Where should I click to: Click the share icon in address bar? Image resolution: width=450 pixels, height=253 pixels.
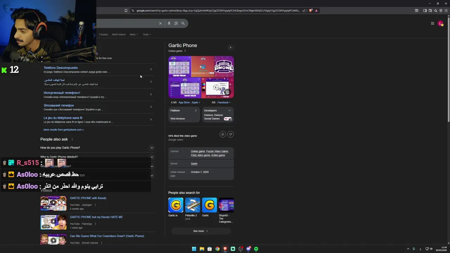[304, 11]
